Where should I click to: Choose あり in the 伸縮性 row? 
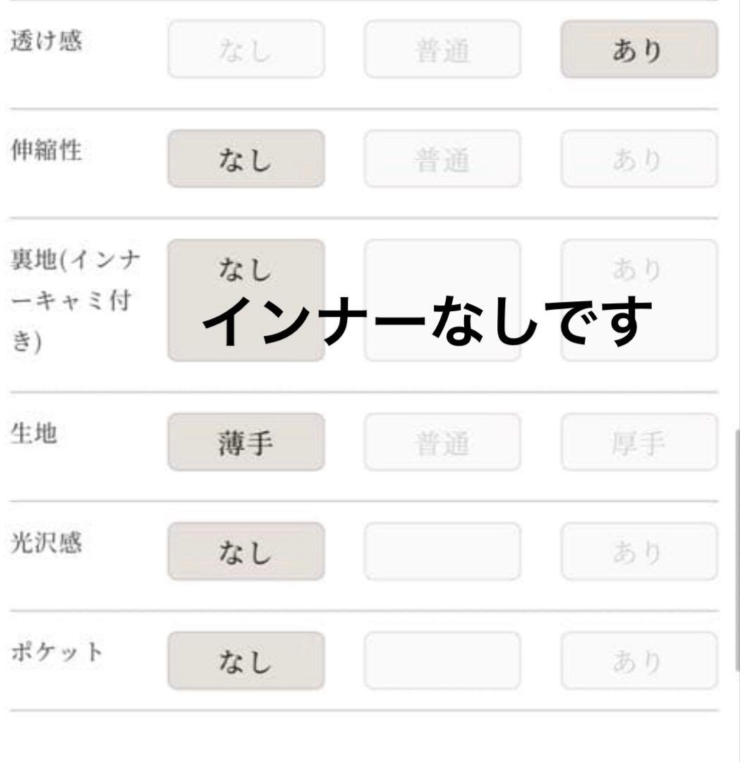639,159
